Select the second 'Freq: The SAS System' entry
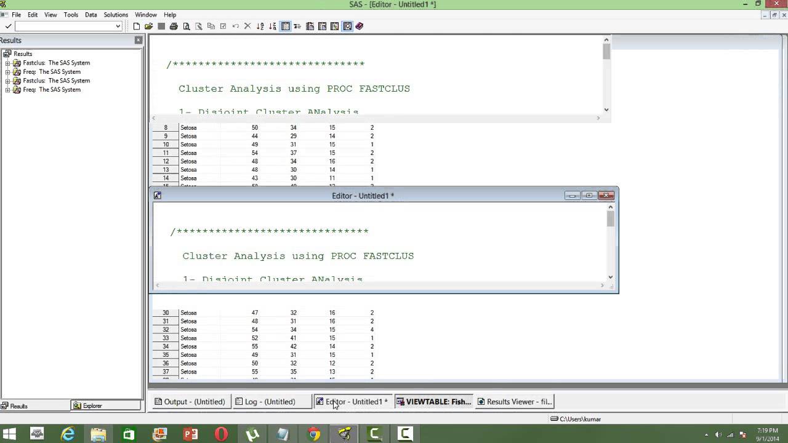Screen dimensions: 788x443 (x=52, y=90)
